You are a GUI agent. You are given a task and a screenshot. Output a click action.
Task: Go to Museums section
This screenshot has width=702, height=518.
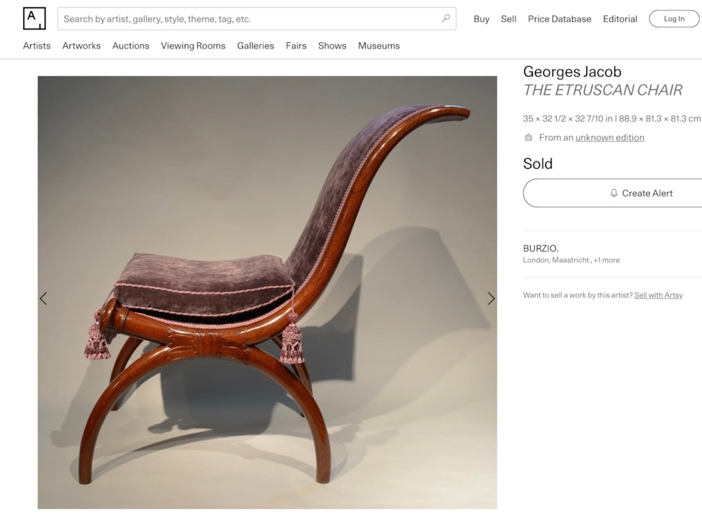pos(379,46)
